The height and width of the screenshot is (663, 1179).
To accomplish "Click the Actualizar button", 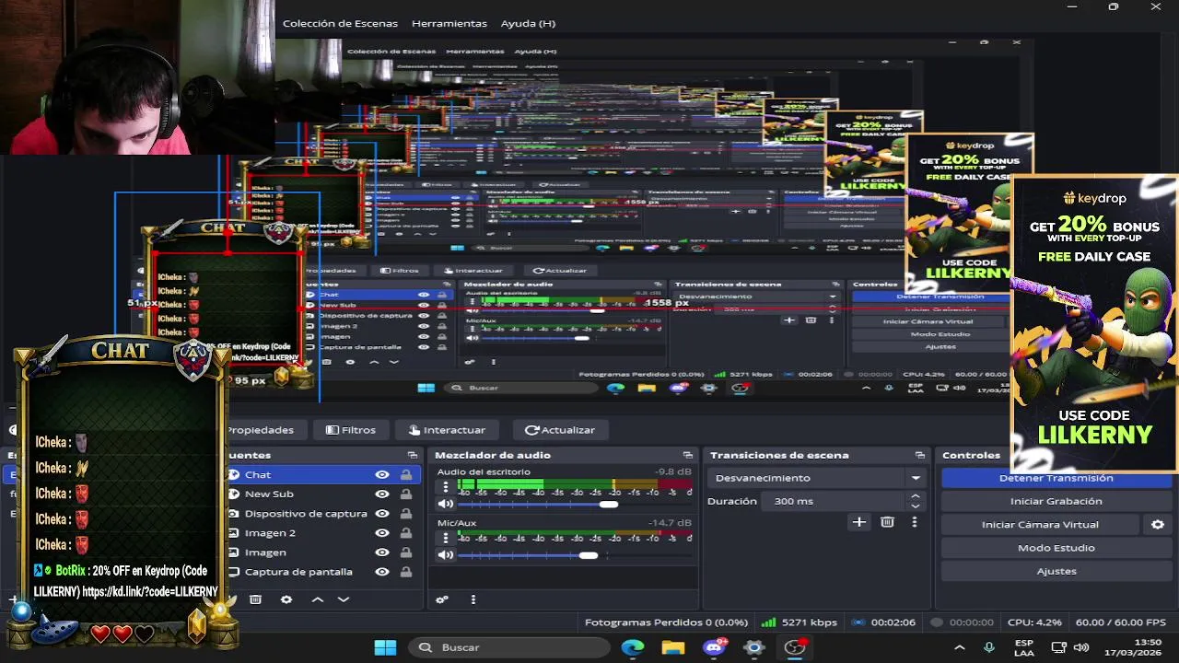I will [560, 430].
